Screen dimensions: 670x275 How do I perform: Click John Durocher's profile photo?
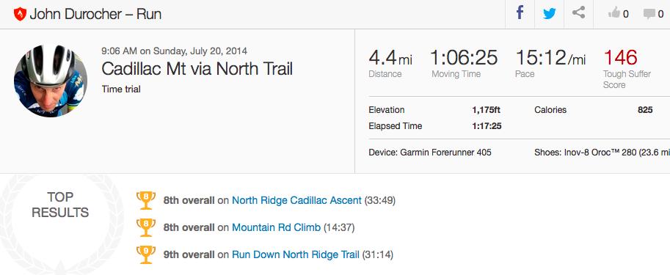coord(51,81)
